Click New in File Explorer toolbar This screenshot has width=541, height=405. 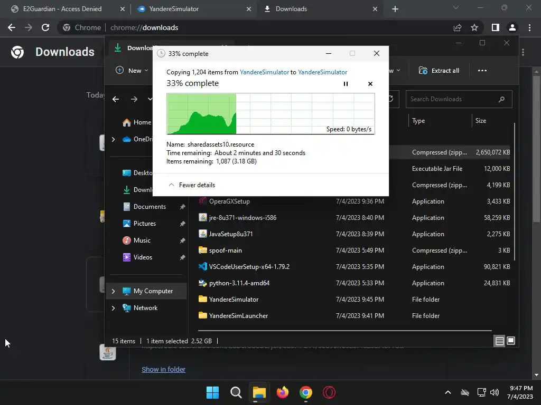(x=132, y=70)
